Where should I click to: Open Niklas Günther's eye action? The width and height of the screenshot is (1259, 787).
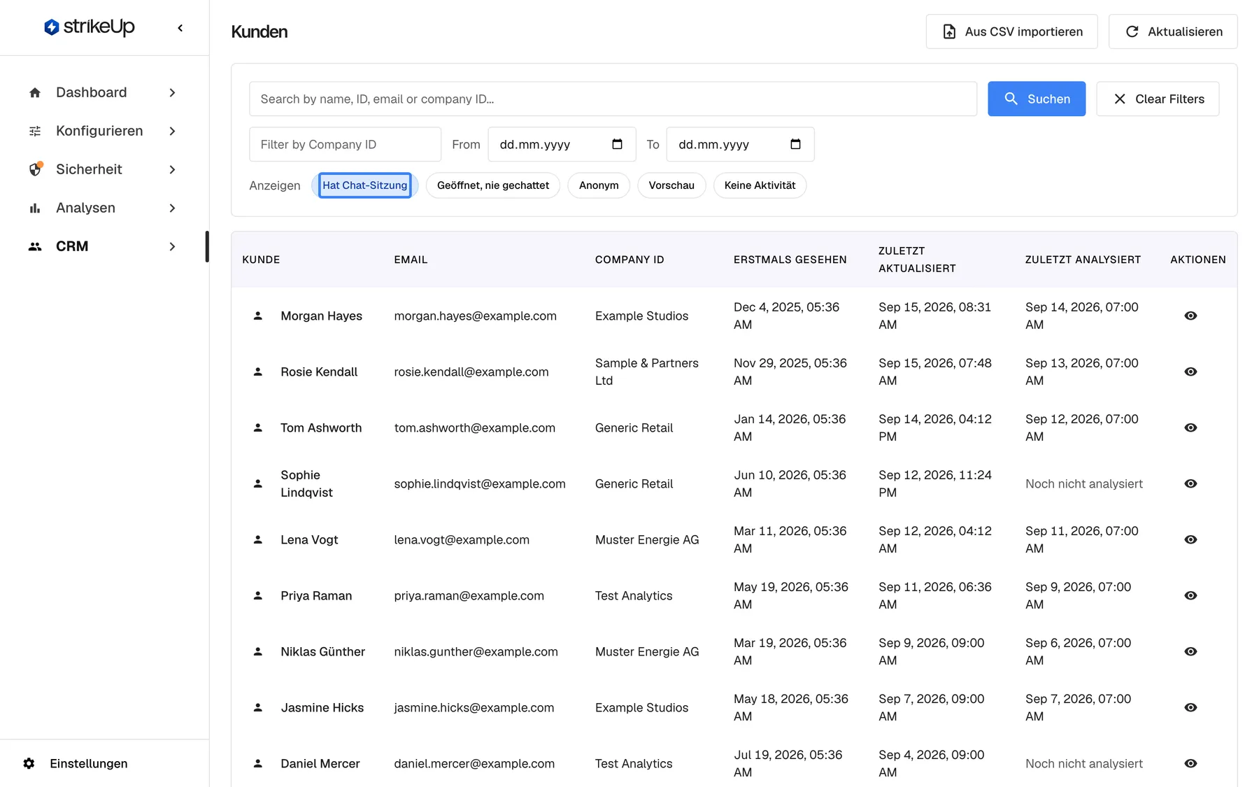(x=1190, y=651)
